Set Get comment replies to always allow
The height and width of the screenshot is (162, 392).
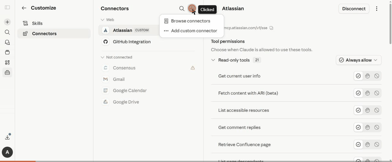(x=358, y=127)
